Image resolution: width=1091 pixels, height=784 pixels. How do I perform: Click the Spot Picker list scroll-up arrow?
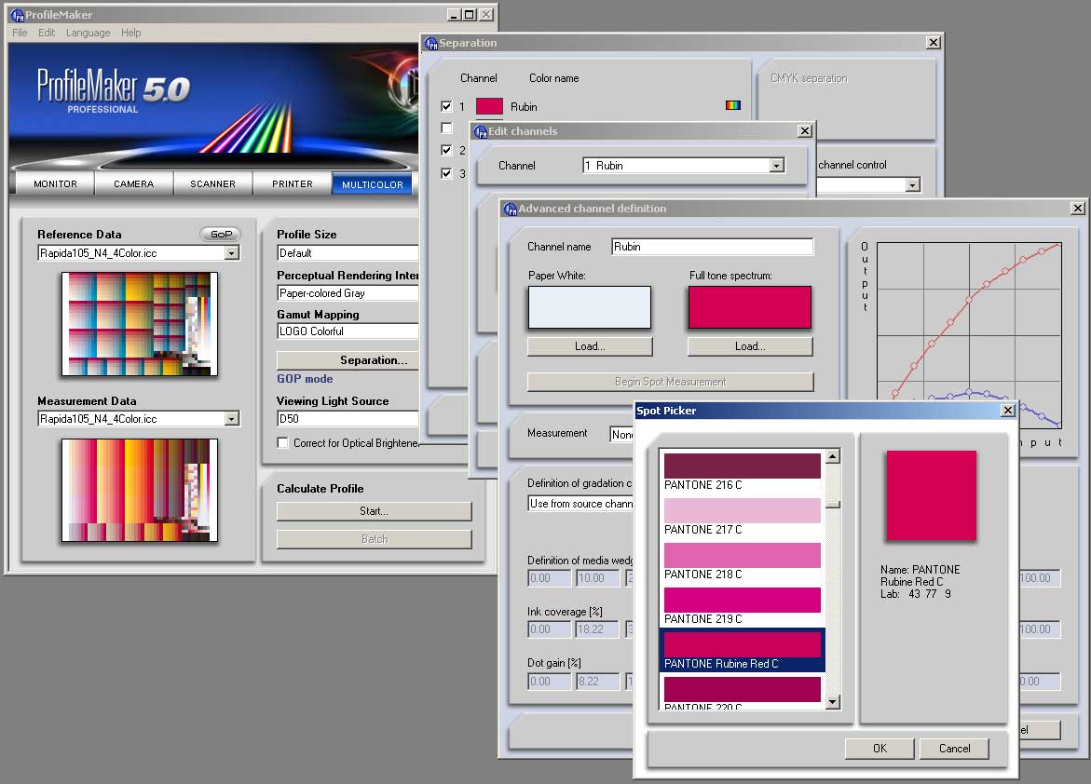(833, 456)
